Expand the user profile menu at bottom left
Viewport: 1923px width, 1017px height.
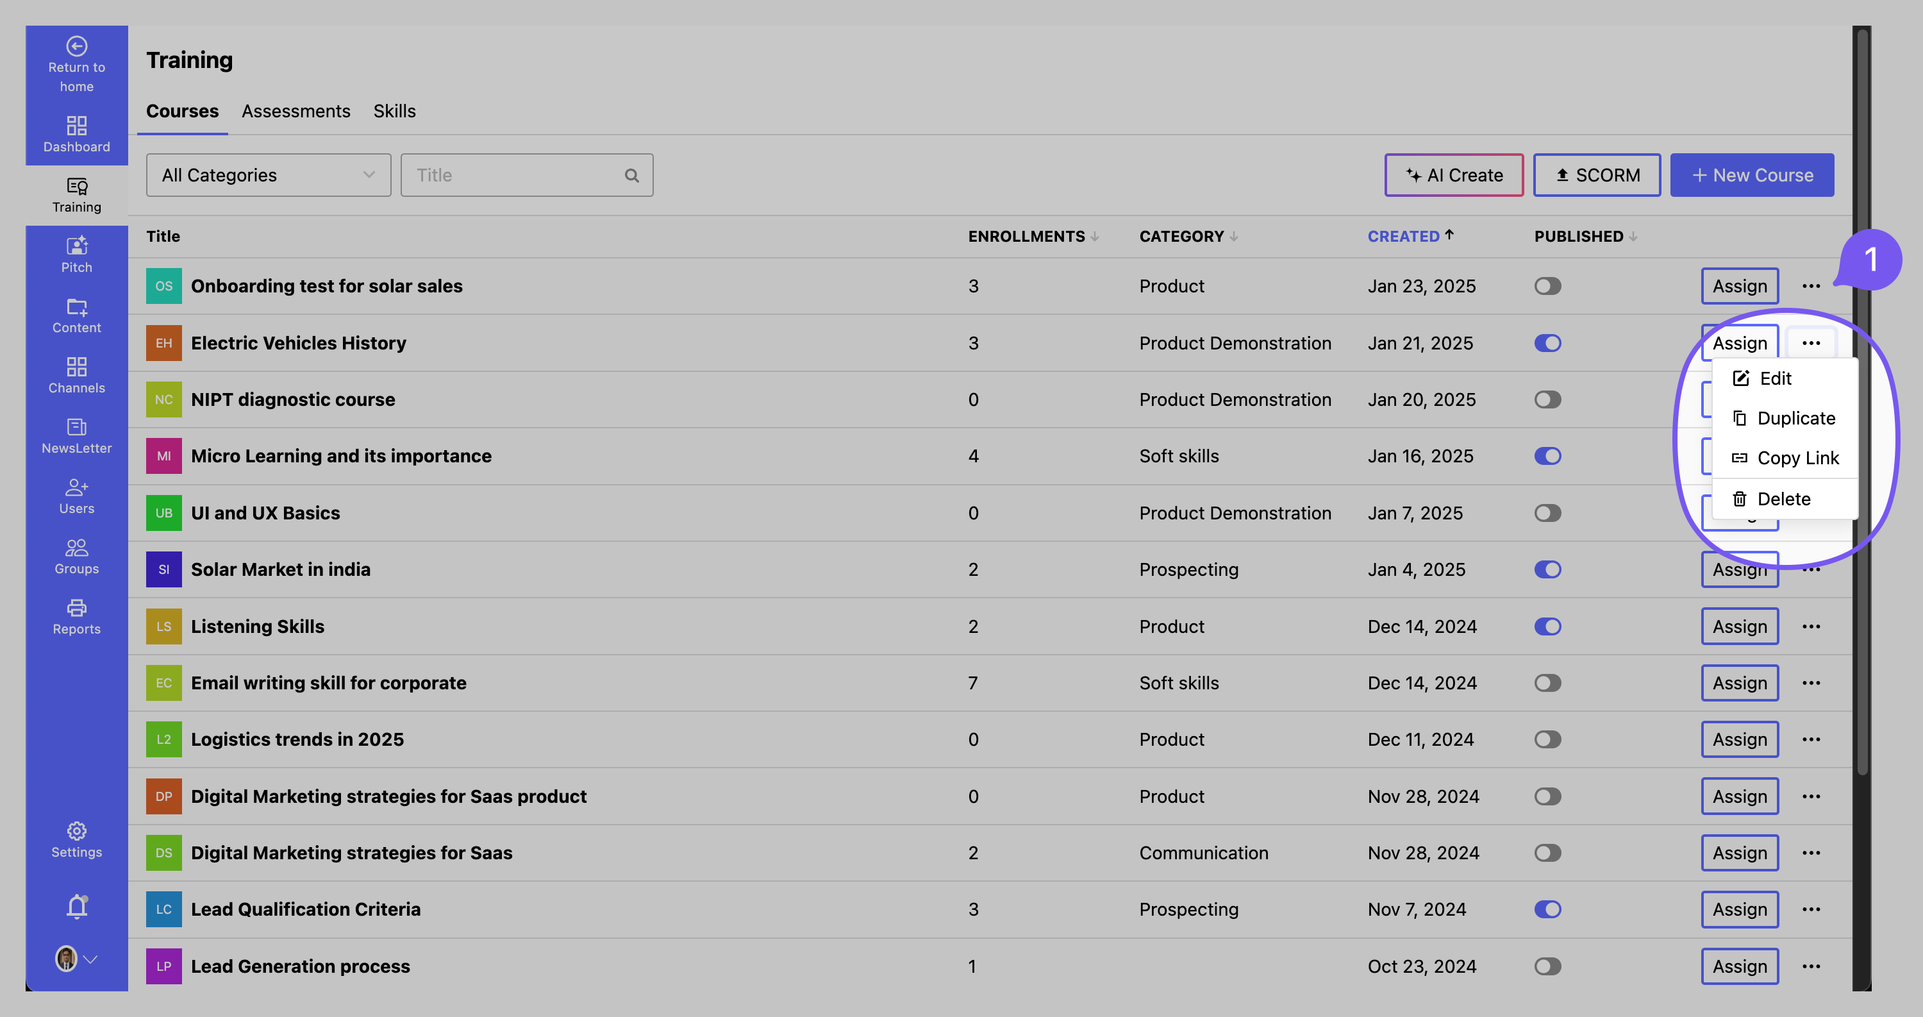(76, 959)
